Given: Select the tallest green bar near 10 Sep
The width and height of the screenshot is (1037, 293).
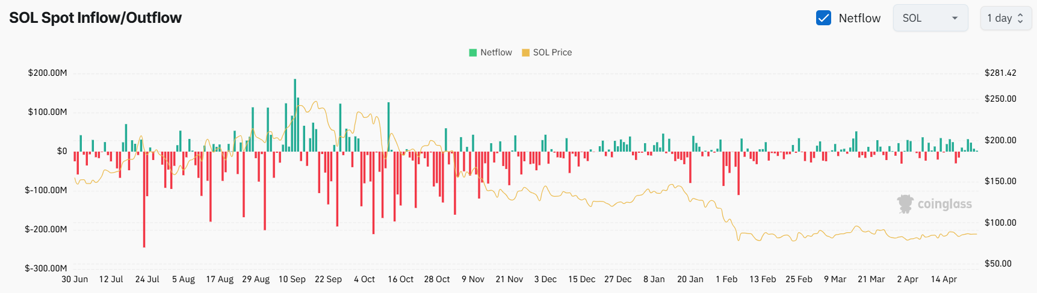Looking at the screenshot, I should 295,114.
